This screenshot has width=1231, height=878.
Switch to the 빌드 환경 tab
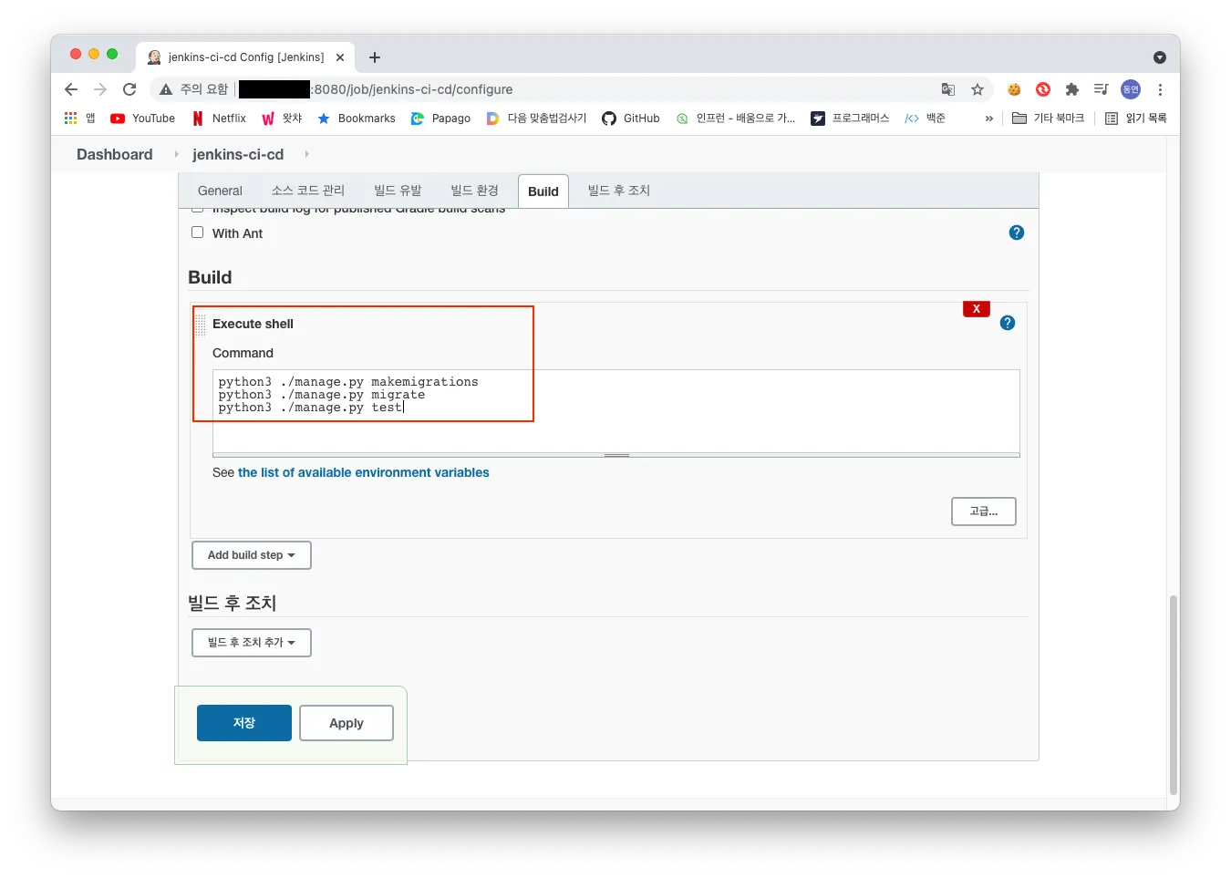click(x=474, y=191)
